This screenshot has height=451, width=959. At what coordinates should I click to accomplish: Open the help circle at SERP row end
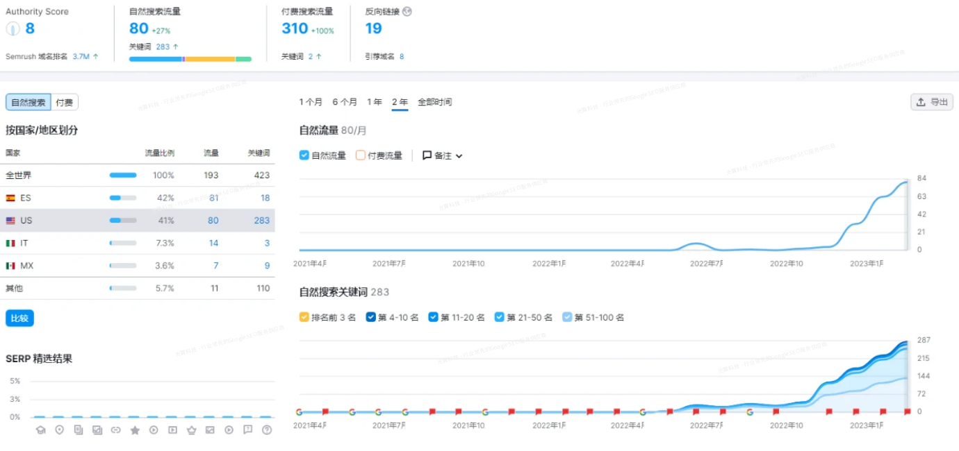tap(267, 429)
